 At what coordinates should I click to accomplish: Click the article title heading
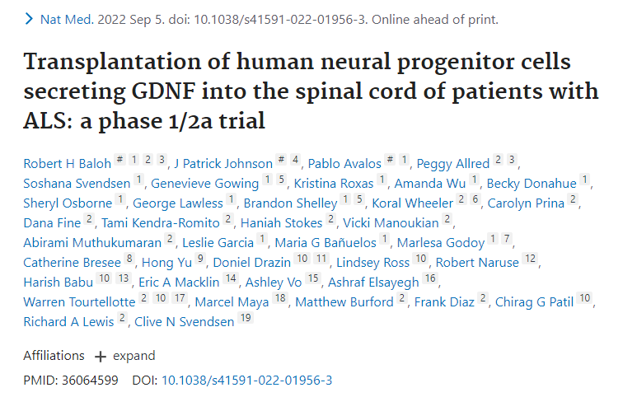[311, 91]
